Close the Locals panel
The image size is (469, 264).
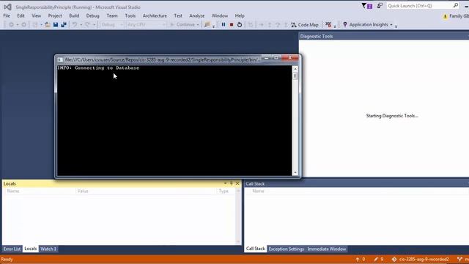237,183
